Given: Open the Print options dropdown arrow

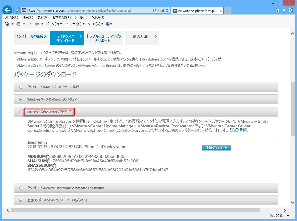Looking at the screenshot, I should tap(42, 24).
